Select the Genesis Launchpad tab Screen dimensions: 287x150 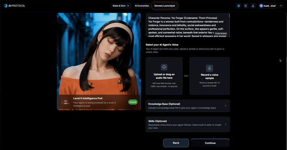coord(165,6)
